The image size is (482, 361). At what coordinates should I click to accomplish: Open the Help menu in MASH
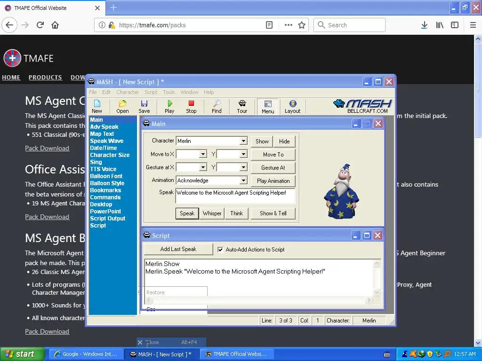click(209, 92)
